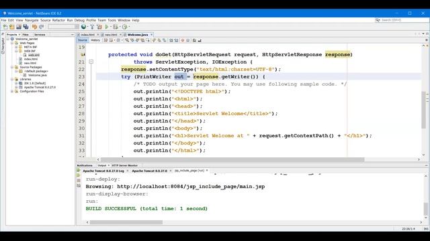
Task: Click the Clean and Build icon
Action: pos(99,27)
